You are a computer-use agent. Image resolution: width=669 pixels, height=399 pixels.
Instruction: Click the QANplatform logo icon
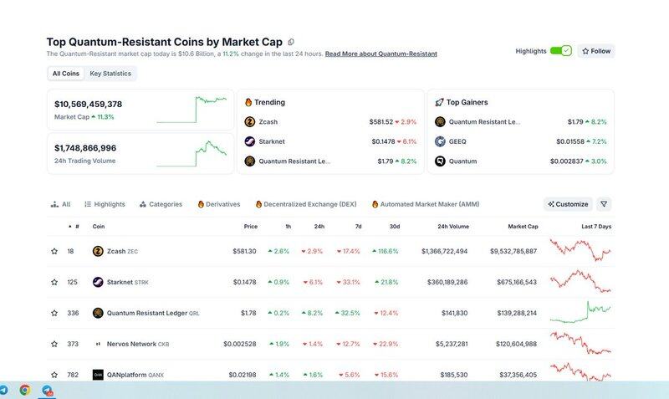pyautogui.click(x=98, y=375)
